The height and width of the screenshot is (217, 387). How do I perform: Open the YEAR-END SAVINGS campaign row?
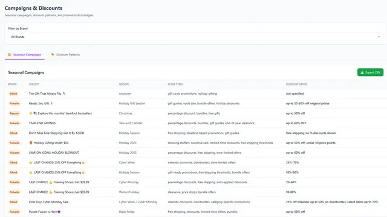(195, 123)
